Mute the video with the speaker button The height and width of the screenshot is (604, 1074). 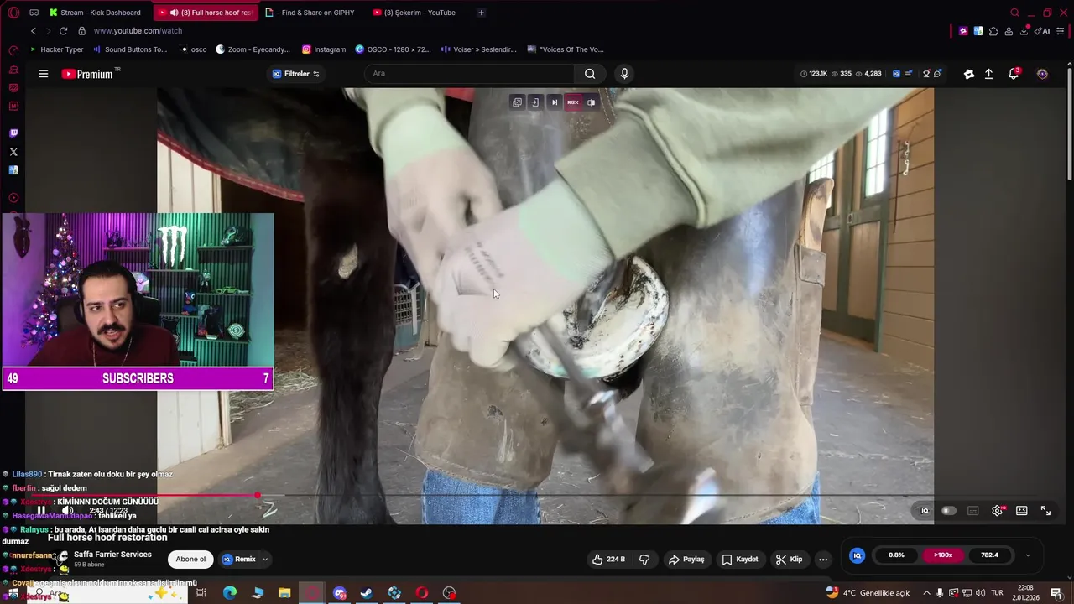tap(67, 510)
